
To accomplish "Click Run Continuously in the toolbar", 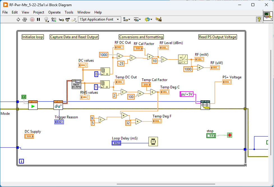I will (x=25, y=20).
